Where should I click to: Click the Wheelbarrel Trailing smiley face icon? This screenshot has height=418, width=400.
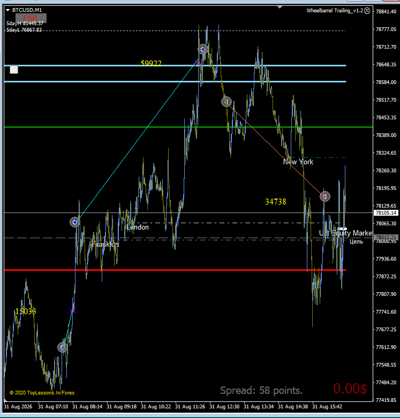[367, 11]
